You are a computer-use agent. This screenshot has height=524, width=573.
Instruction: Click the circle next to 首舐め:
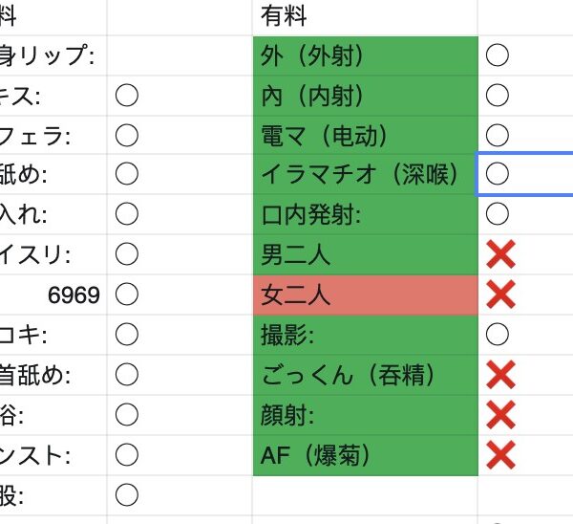127,375
